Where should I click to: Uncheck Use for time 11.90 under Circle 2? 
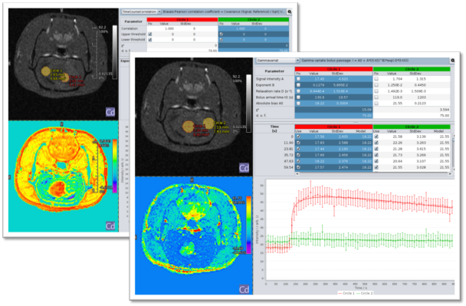(376, 143)
